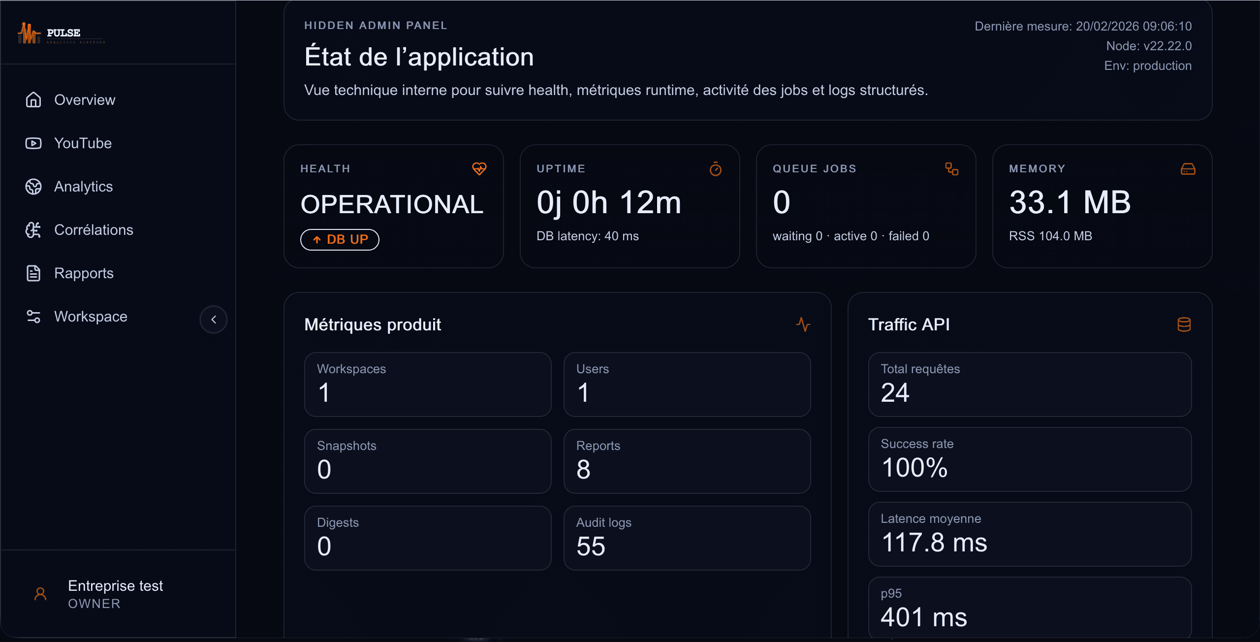Collapse the sidebar with chevron button
This screenshot has height=642, width=1260.
[213, 320]
